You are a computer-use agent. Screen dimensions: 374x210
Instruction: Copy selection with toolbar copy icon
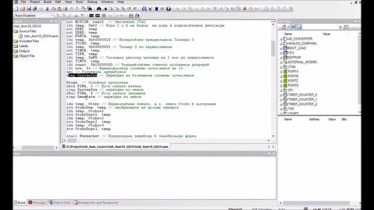click(53, 9)
